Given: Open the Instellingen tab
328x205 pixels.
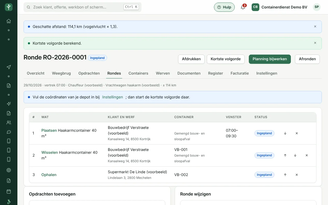Looking at the screenshot, I should click(267, 73).
